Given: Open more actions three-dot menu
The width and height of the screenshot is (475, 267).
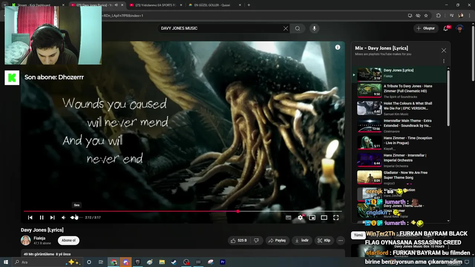Looking at the screenshot, I should click(340, 241).
